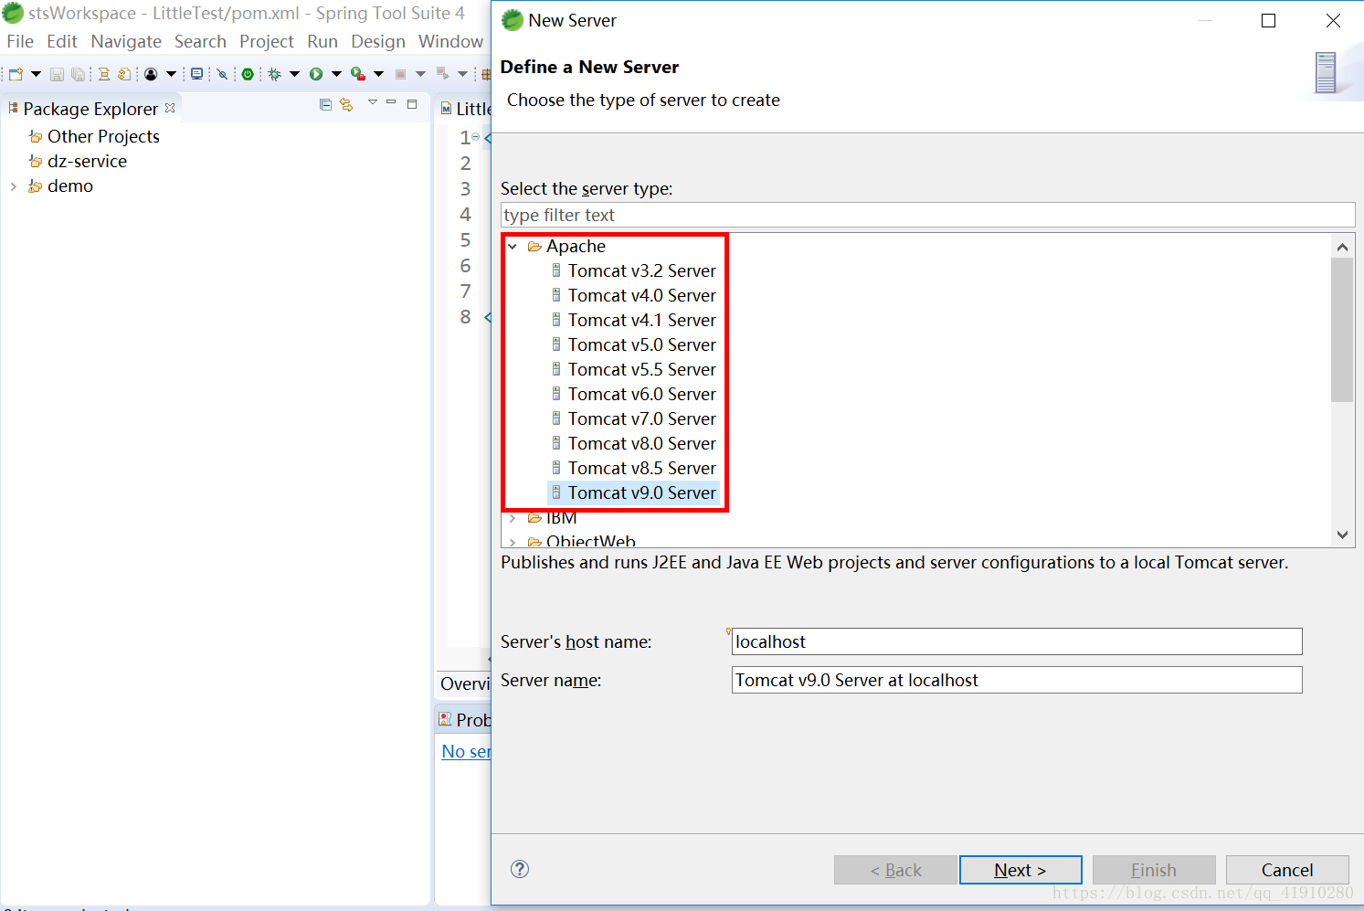
Task: Click the server list scrollbar down arrow
Action: point(1342,535)
